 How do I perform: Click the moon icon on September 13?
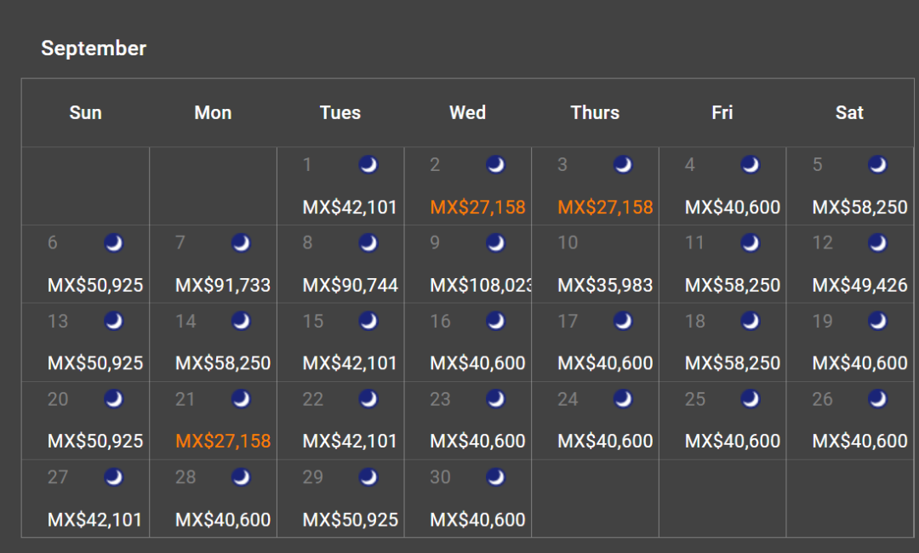pyautogui.click(x=114, y=321)
